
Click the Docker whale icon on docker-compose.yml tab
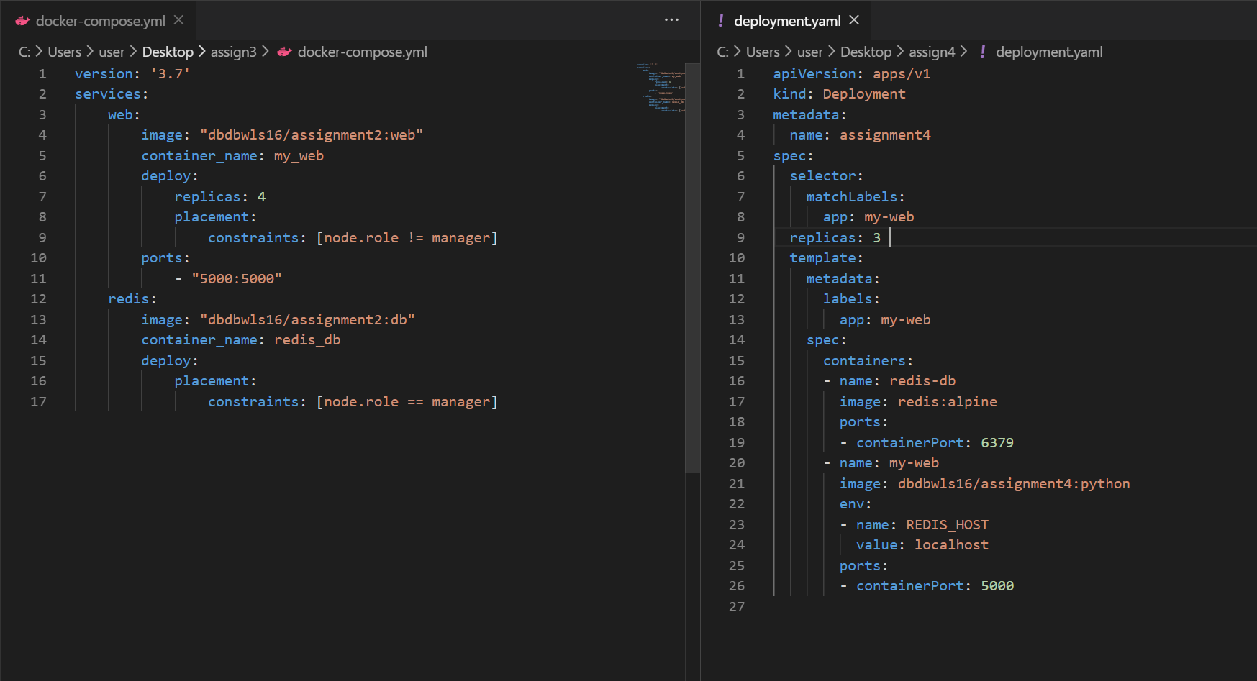pos(23,21)
